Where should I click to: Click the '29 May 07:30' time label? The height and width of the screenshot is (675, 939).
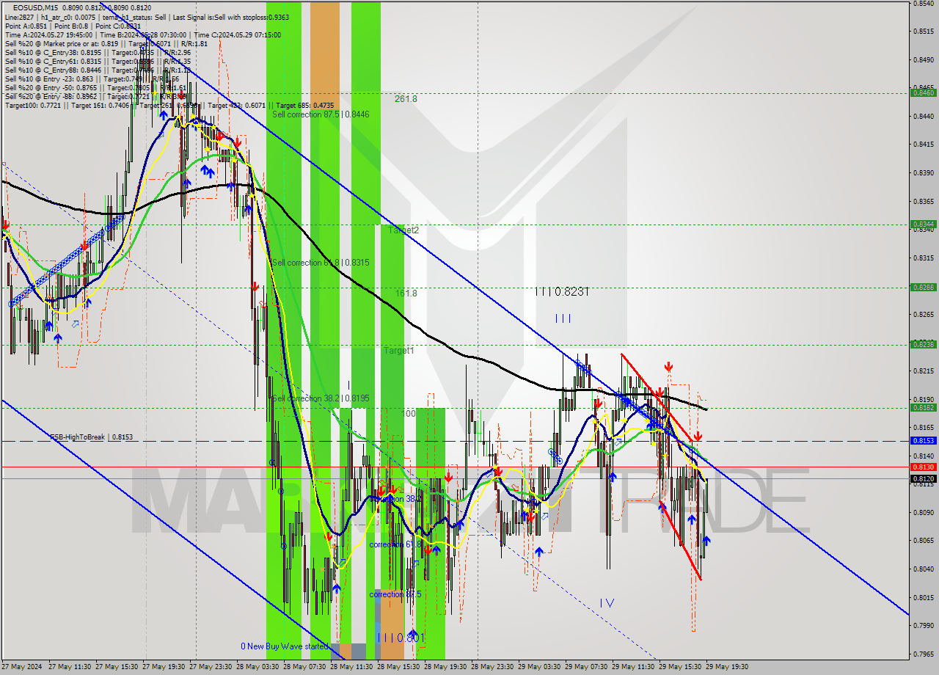(x=586, y=667)
